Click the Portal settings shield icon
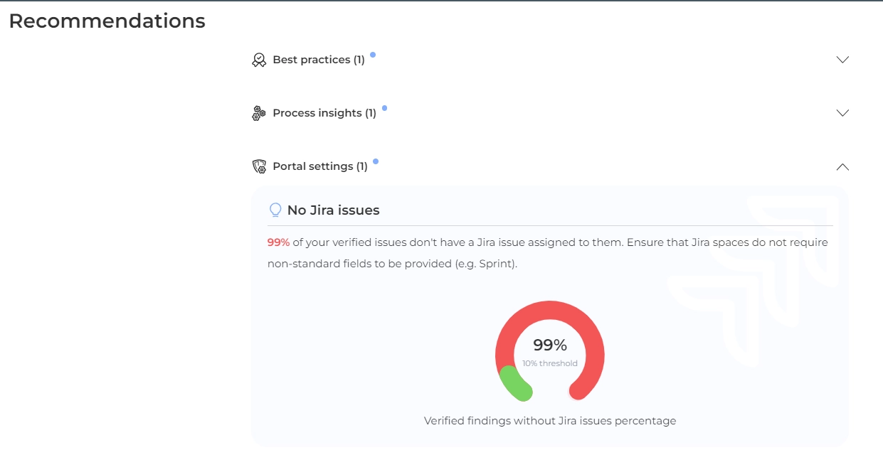This screenshot has width=883, height=450. (x=259, y=166)
